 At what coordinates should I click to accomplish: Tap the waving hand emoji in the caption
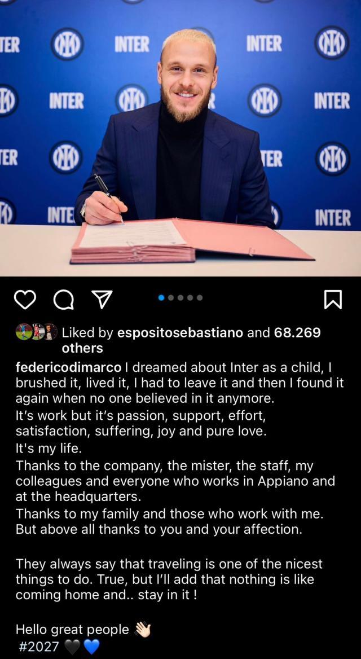pyautogui.click(x=143, y=630)
